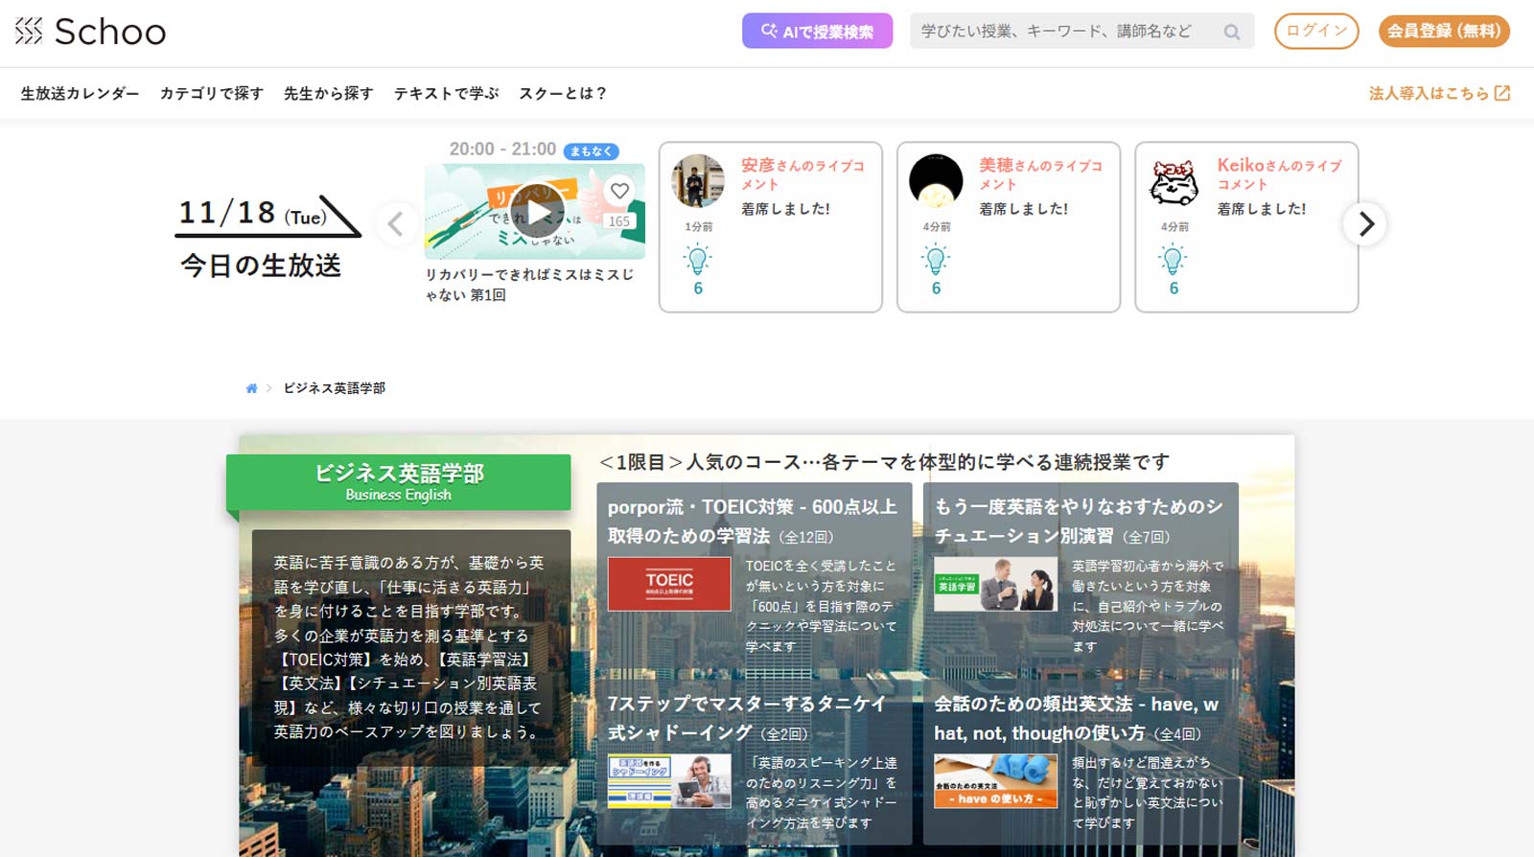1534x857 pixels.
Task: Sign up via 会員登録（無料） button
Action: [1444, 31]
